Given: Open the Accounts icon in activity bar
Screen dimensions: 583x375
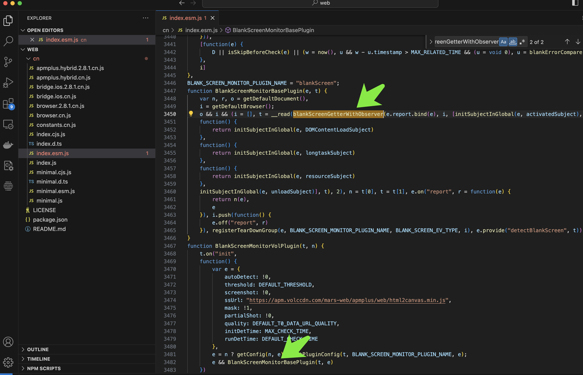Looking at the screenshot, I should coord(8,342).
